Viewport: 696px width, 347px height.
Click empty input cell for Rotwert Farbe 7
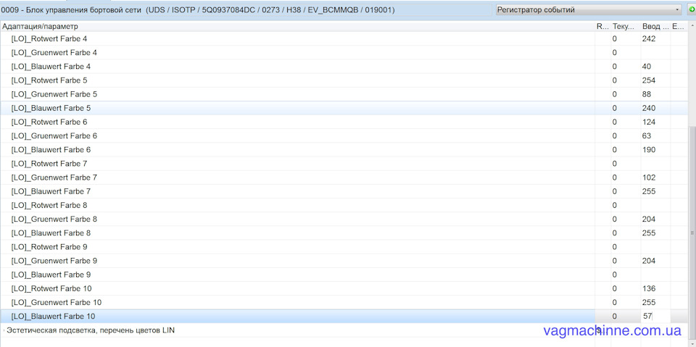coord(655,163)
